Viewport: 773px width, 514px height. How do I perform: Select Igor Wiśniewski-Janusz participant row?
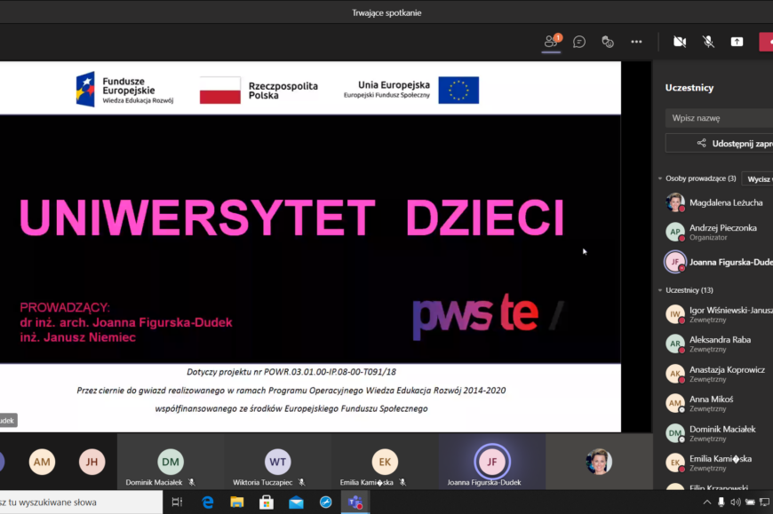(x=718, y=314)
